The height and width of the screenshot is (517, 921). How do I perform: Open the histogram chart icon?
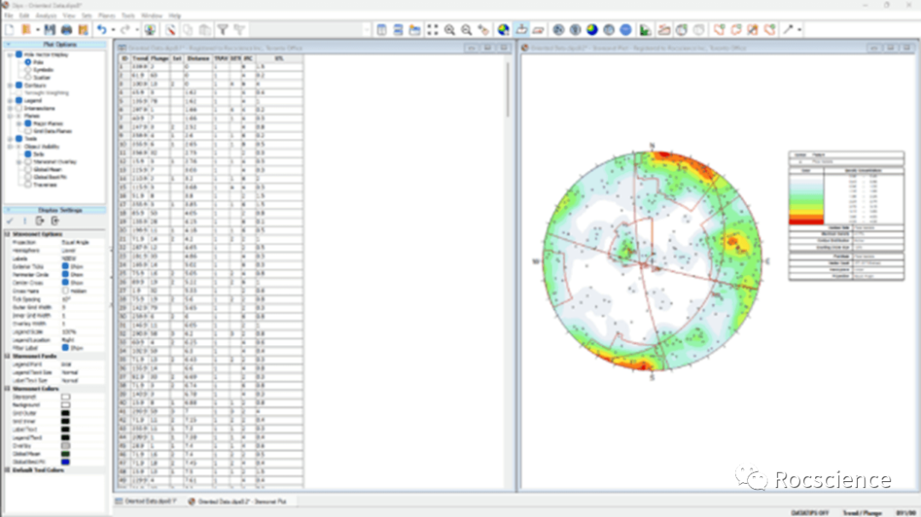tap(645, 30)
